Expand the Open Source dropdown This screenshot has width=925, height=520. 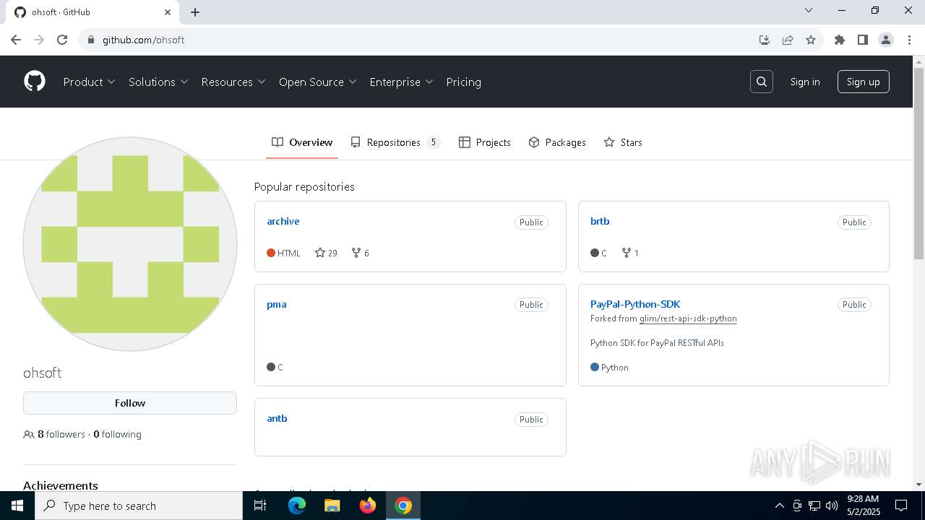pyautogui.click(x=317, y=82)
